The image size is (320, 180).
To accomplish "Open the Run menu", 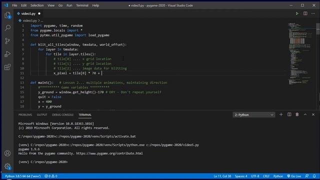I will point(69,5).
